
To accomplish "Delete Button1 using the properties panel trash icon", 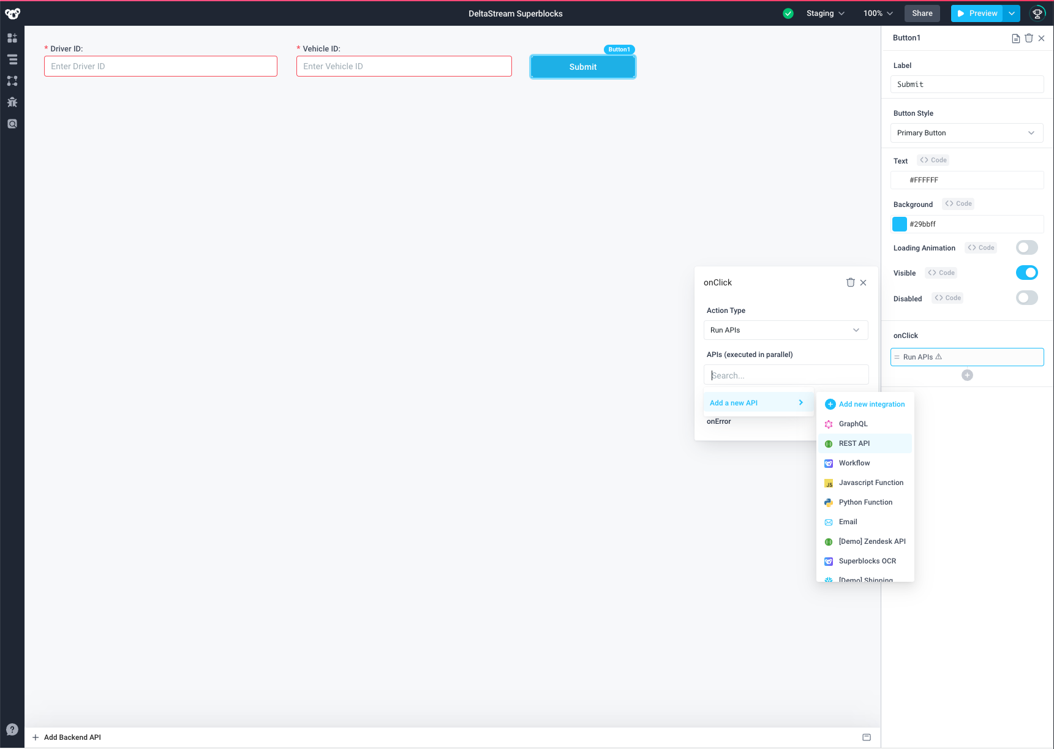I will pos(1029,38).
